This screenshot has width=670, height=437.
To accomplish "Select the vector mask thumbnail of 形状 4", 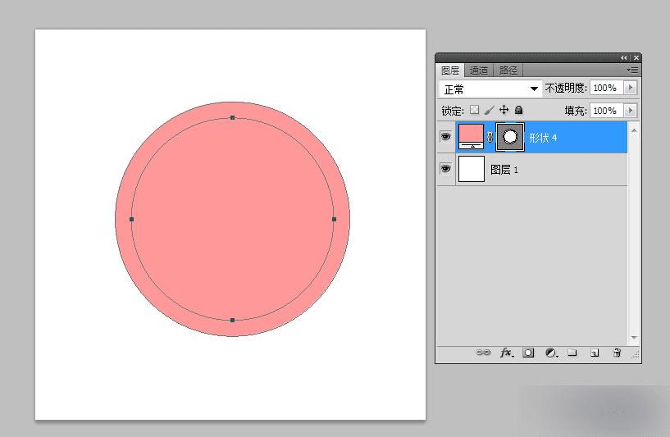I will [x=510, y=137].
